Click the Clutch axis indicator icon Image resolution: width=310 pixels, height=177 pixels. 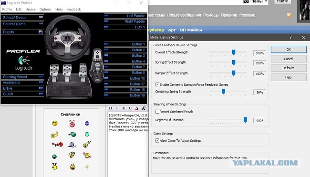(x=41, y=94)
